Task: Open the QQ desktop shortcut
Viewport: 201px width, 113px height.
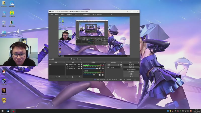Action: point(4,72)
